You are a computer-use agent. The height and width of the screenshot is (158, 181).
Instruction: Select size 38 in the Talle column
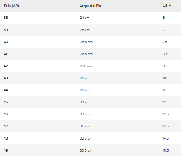pos(6,18)
